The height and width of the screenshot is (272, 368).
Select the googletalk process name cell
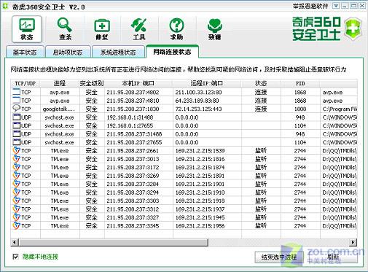click(59, 109)
